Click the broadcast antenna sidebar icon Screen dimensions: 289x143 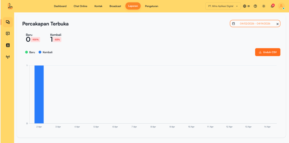[x=8, y=57]
